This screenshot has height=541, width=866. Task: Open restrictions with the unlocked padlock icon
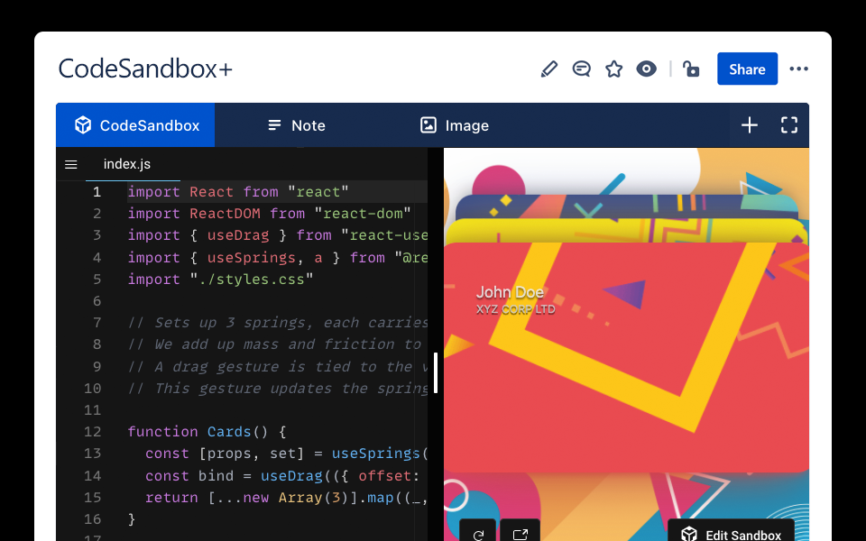(x=691, y=69)
